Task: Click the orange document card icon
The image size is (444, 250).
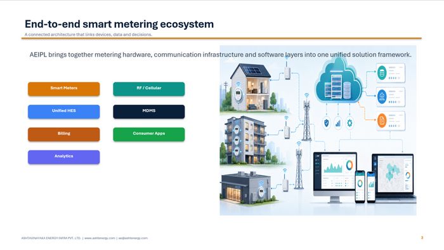Action: coord(382,121)
